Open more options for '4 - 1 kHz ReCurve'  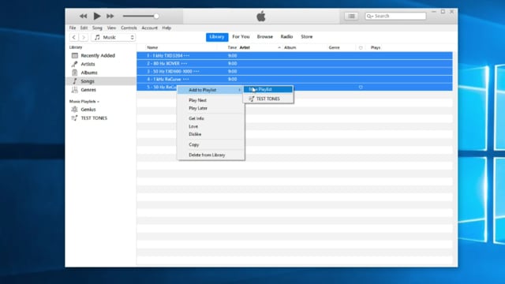pos(186,79)
